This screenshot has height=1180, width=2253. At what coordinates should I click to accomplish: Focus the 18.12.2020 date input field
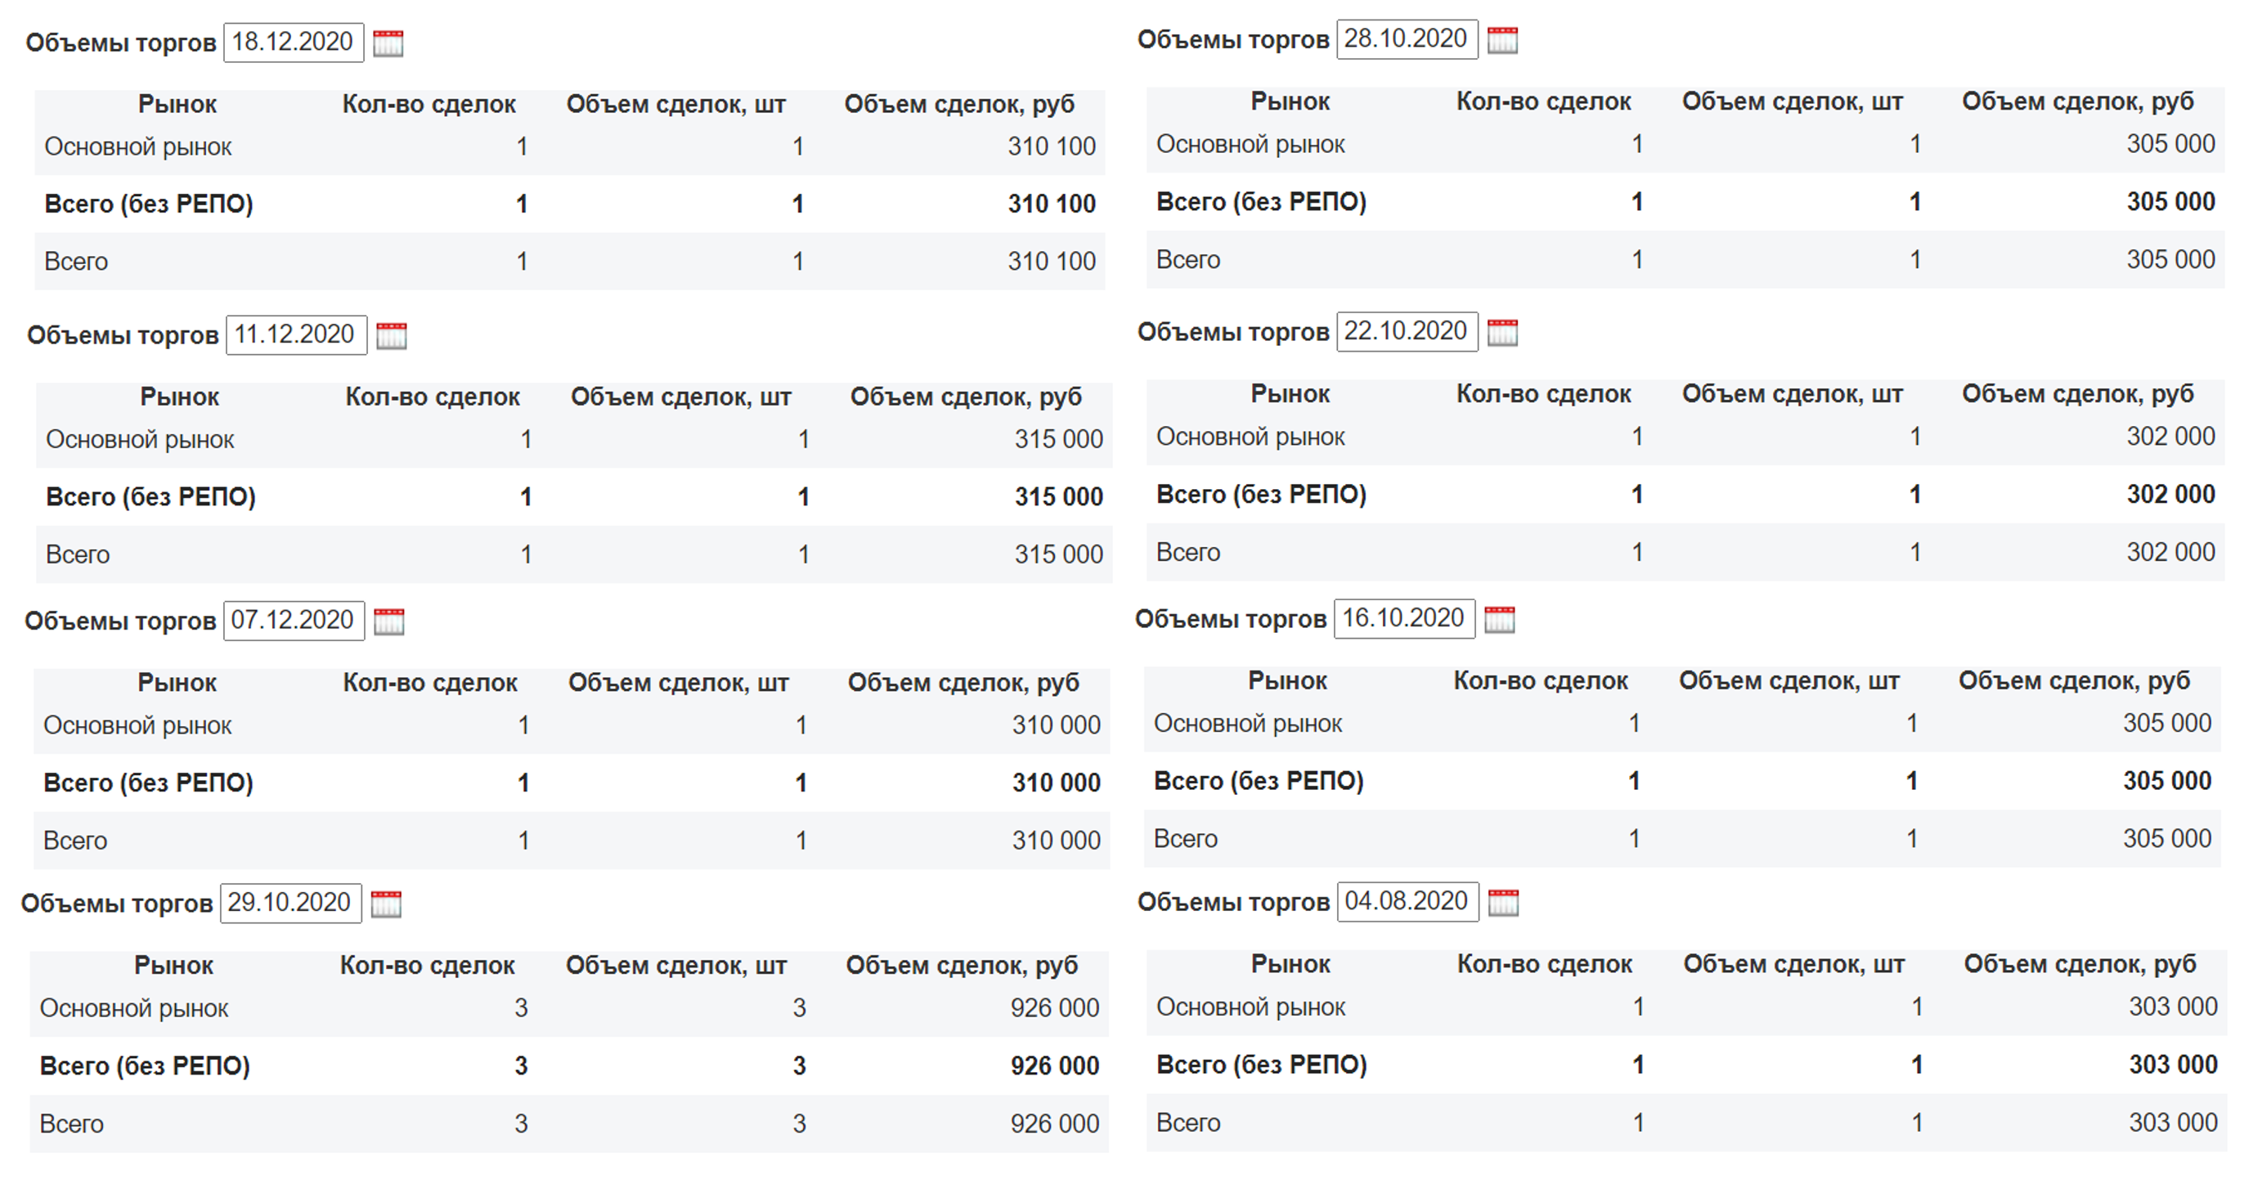coord(293,42)
